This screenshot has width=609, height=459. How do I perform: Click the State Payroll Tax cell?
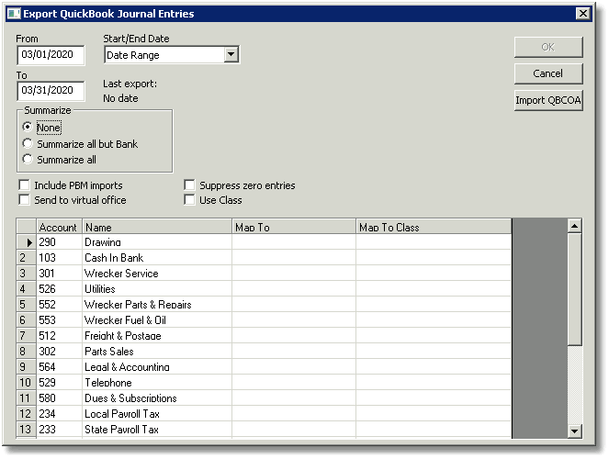click(x=157, y=429)
